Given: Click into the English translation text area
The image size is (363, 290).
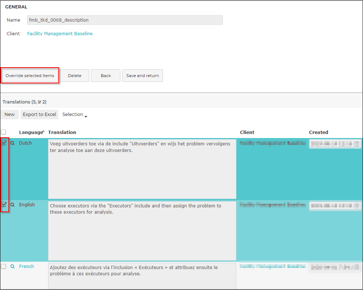Looking at the screenshot, I should tap(142, 231).
